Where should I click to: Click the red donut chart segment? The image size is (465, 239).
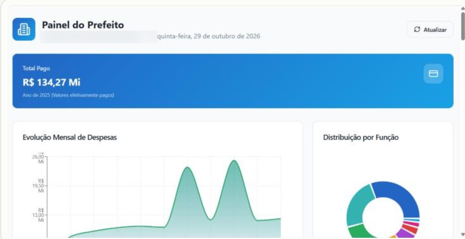tap(411, 228)
